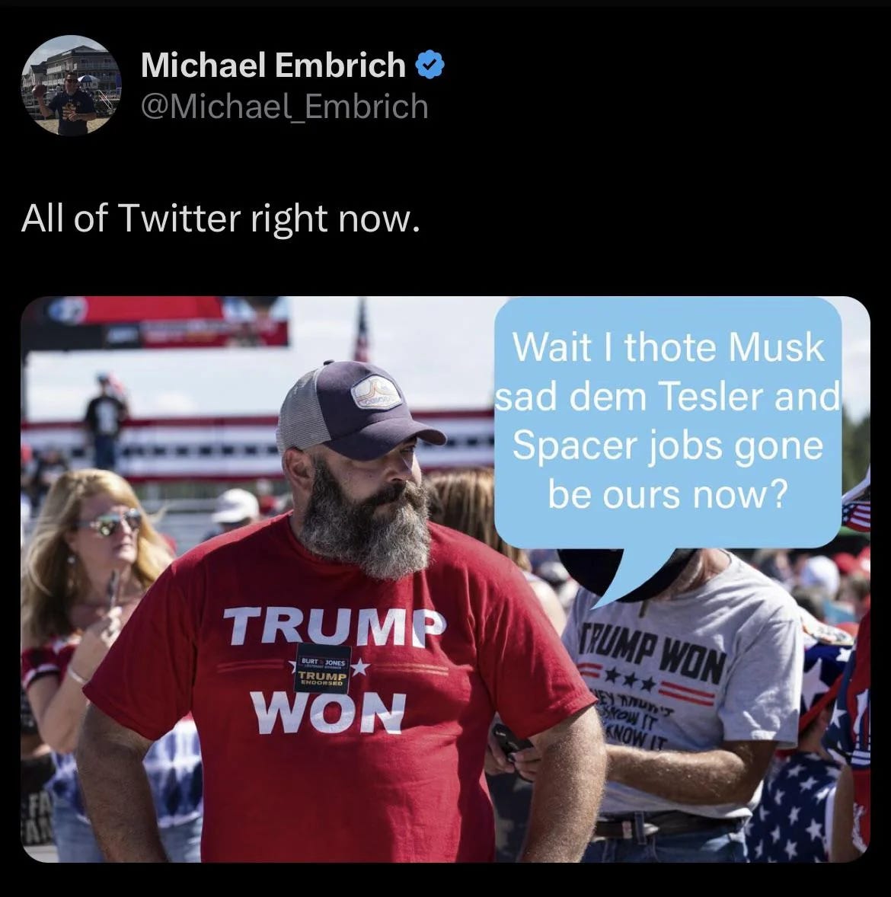Open the attached rally photo
Image resolution: width=891 pixels, height=897 pixels.
pos(445,579)
